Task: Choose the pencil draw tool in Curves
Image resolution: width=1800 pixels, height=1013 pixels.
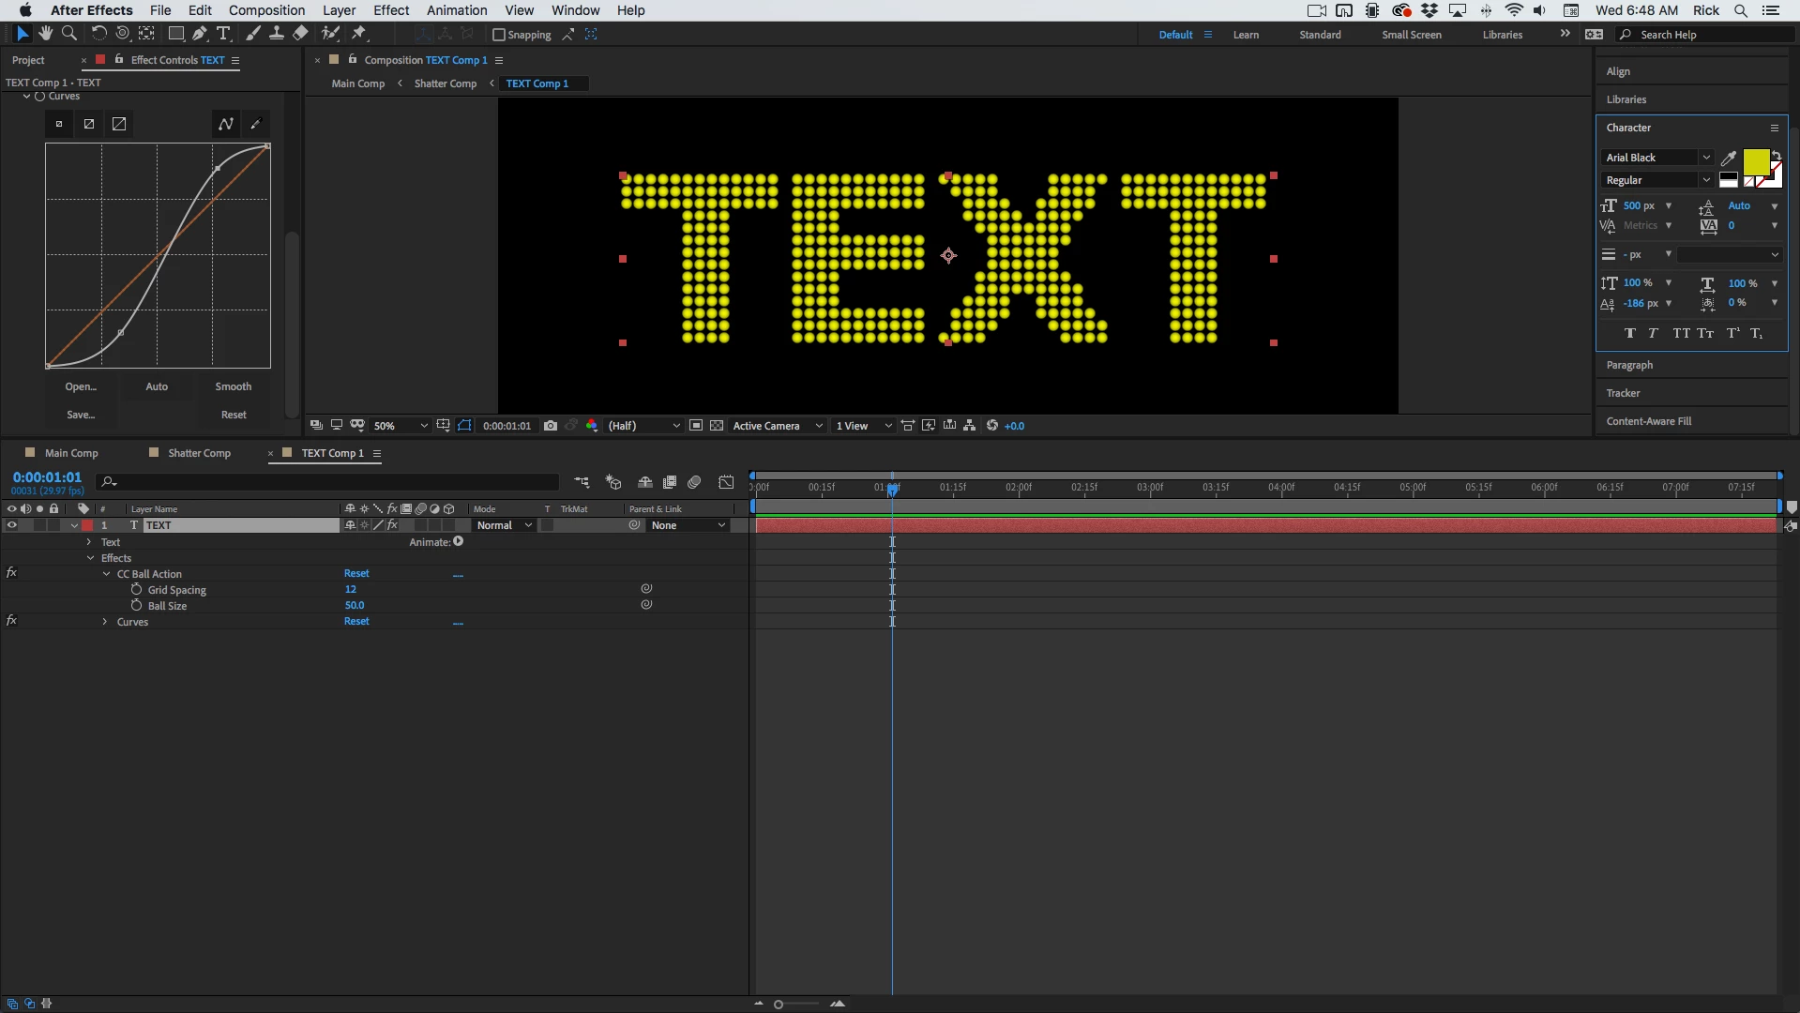Action: (255, 124)
